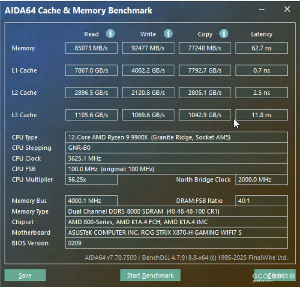Click the L2 Cache Write value

click(x=148, y=93)
